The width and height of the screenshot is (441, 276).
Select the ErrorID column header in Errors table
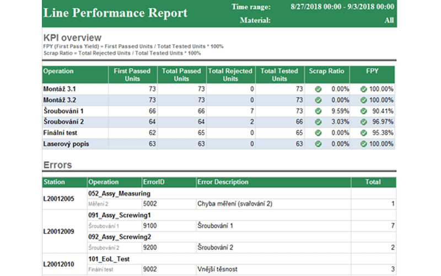[154, 182]
